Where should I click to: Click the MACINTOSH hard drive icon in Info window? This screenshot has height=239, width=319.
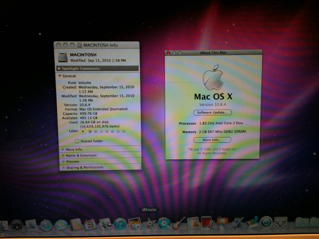(63, 57)
